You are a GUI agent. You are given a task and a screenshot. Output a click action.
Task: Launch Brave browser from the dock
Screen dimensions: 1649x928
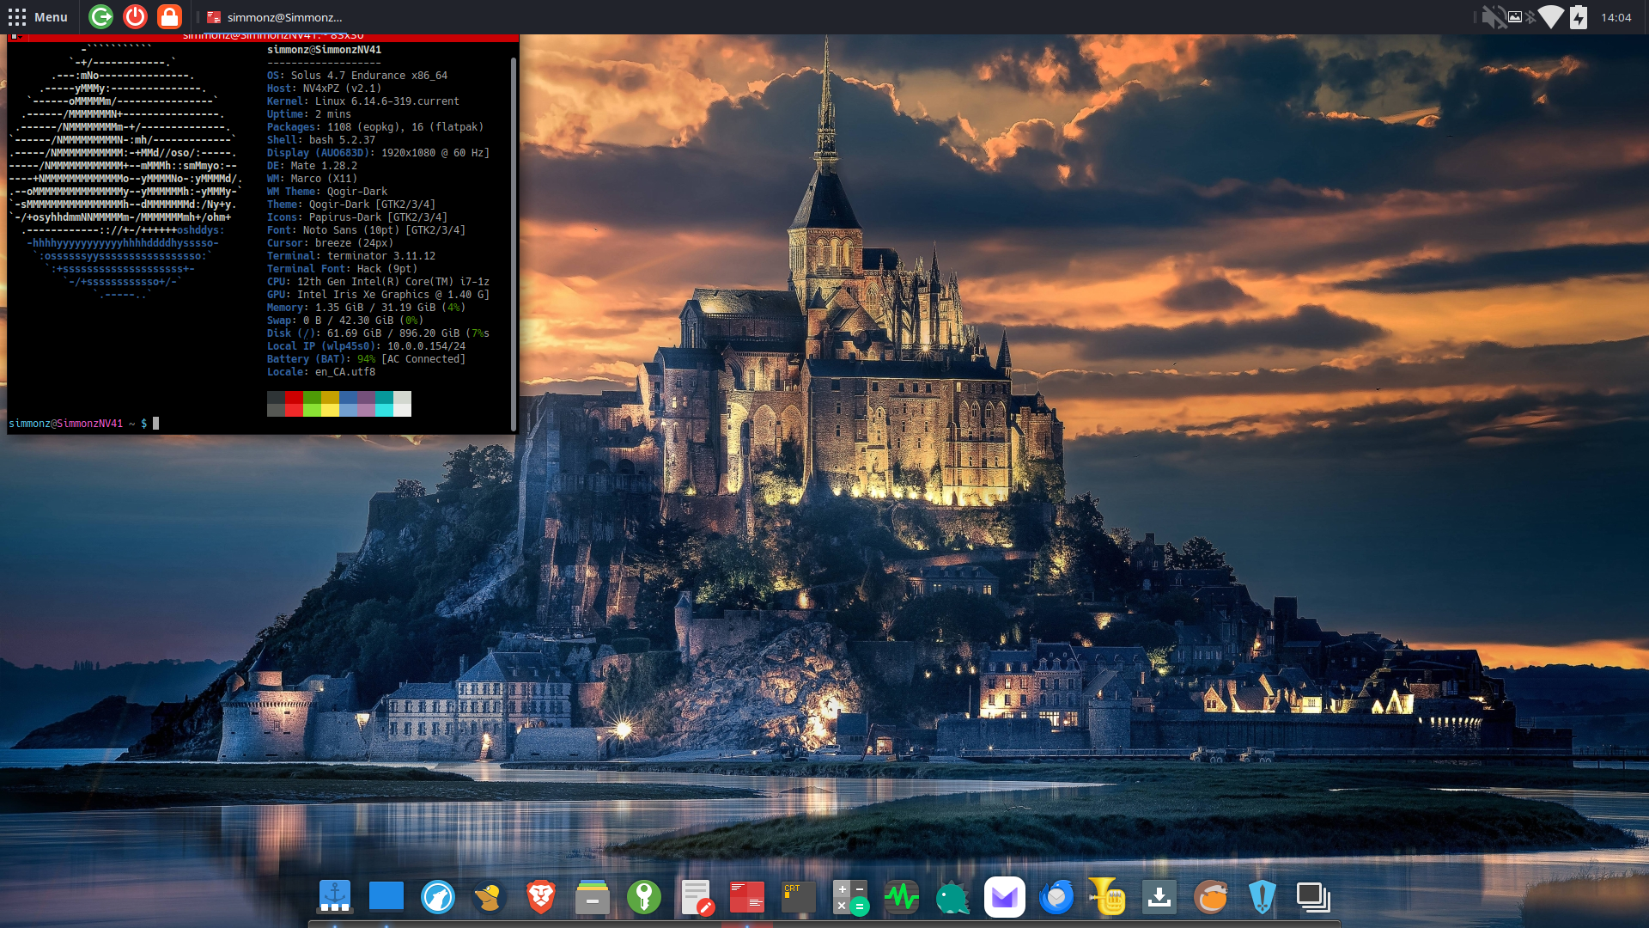coord(541,897)
